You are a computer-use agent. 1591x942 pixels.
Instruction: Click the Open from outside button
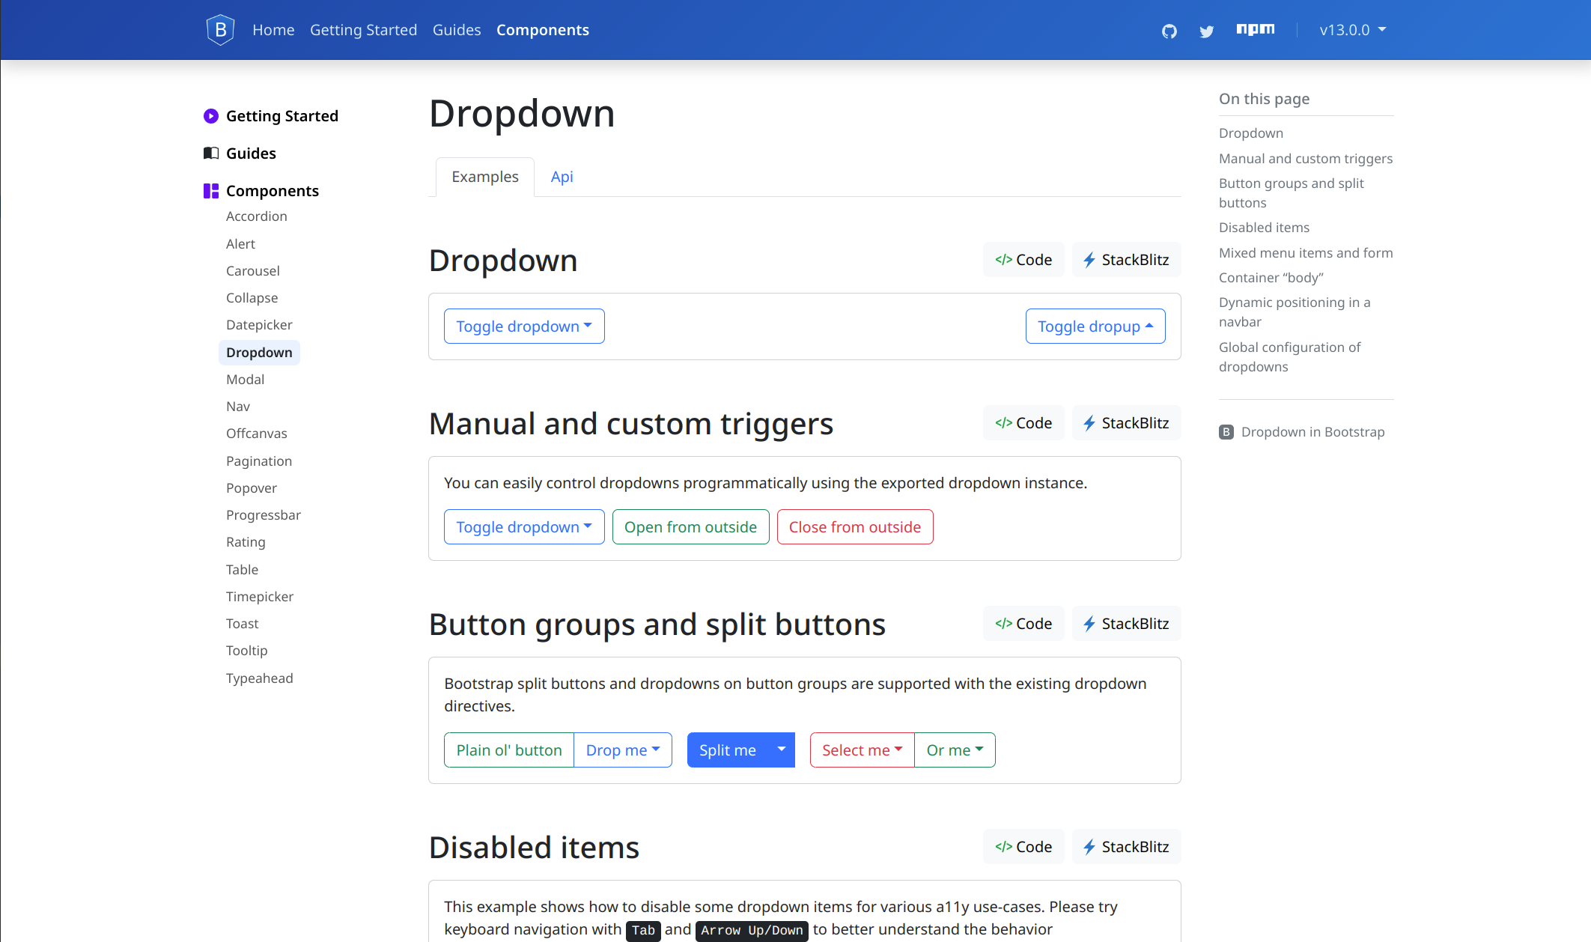tap(690, 526)
